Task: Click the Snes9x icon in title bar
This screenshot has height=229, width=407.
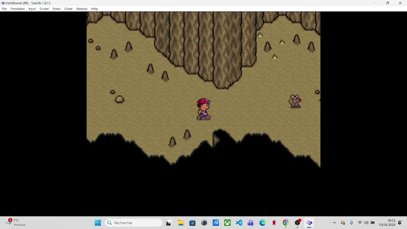Action: [3, 3]
